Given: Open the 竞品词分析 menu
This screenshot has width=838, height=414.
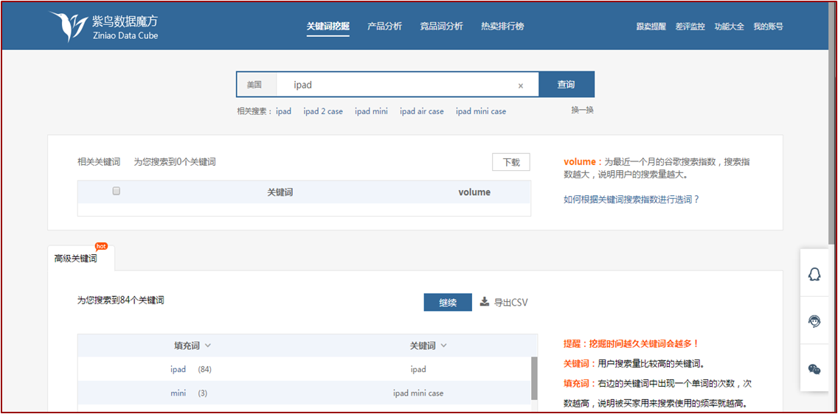Looking at the screenshot, I should click(441, 27).
